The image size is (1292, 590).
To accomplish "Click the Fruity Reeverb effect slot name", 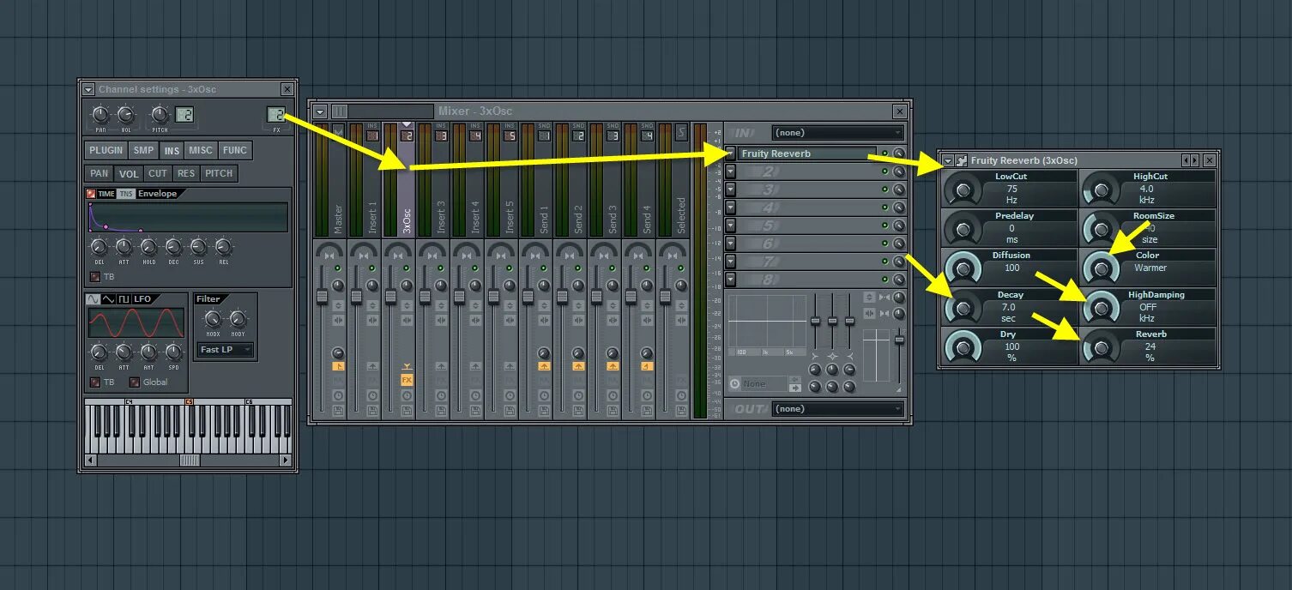I will tap(807, 154).
